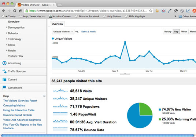Switch the graph to Day view
The height and width of the screenshot is (137, 196).
click(176, 32)
